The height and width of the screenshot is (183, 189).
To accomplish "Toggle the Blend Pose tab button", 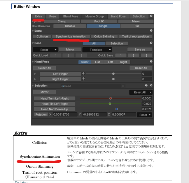I will (71, 16).
